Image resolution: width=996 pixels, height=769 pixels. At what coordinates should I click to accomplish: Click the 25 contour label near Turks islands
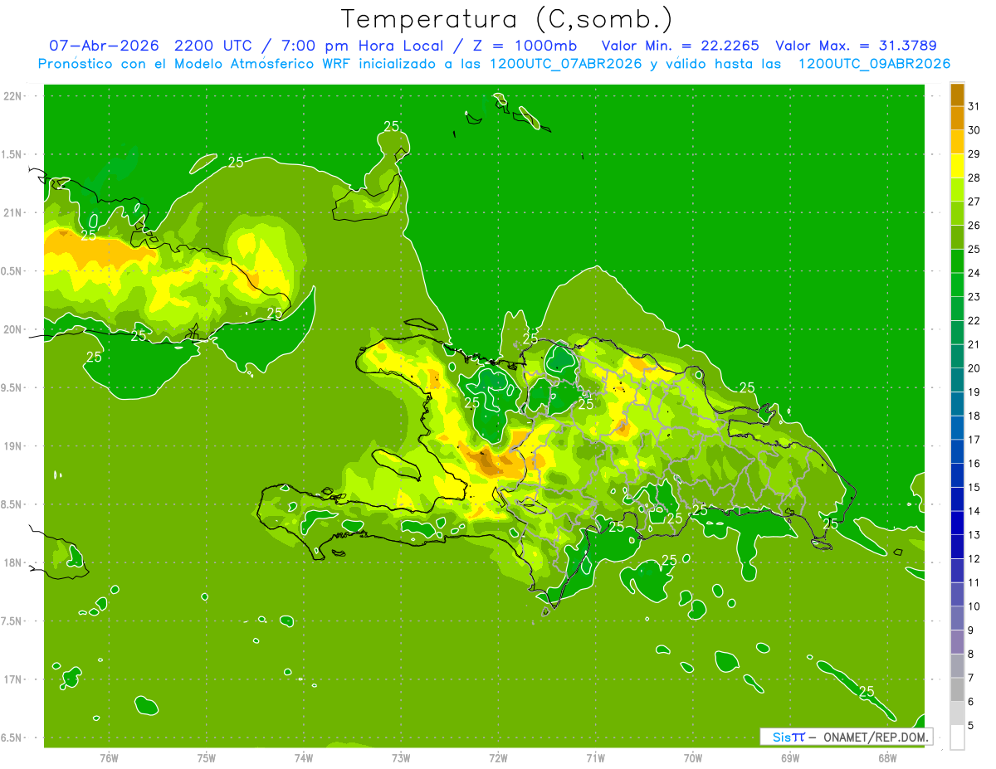(391, 126)
